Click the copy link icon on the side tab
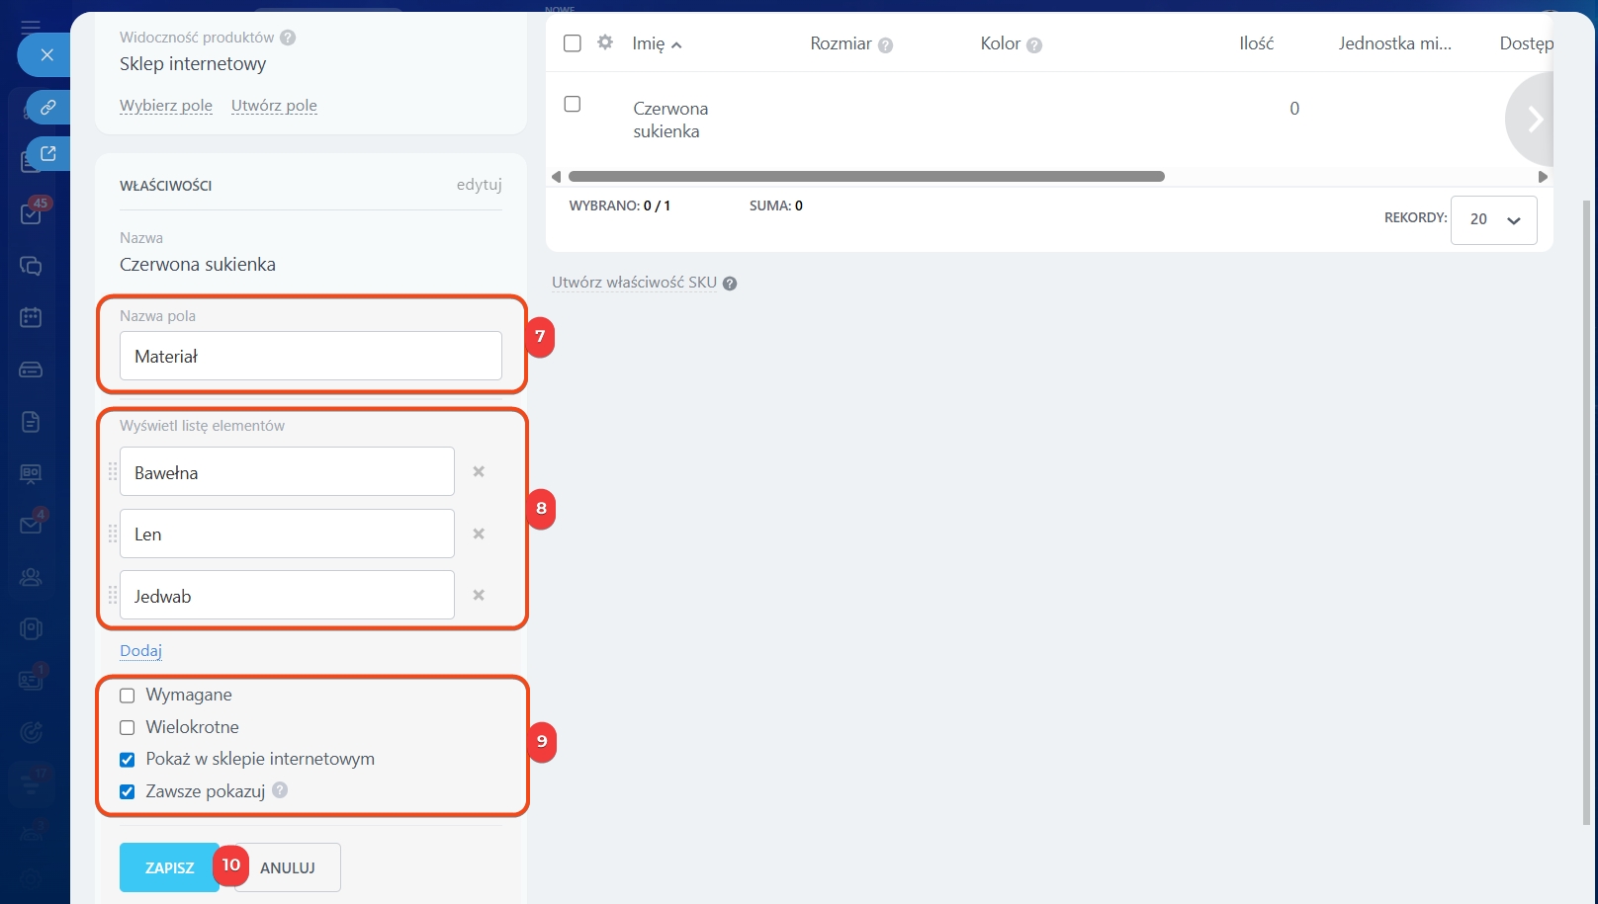The width and height of the screenshot is (1598, 904). (47, 107)
